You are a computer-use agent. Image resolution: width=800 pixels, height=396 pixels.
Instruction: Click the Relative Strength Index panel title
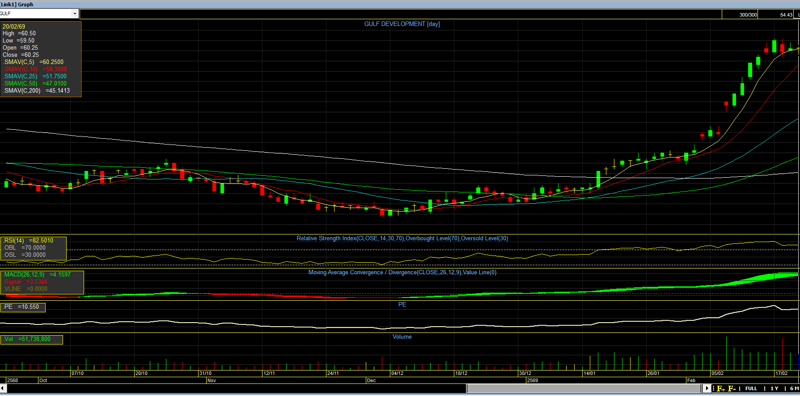402,238
